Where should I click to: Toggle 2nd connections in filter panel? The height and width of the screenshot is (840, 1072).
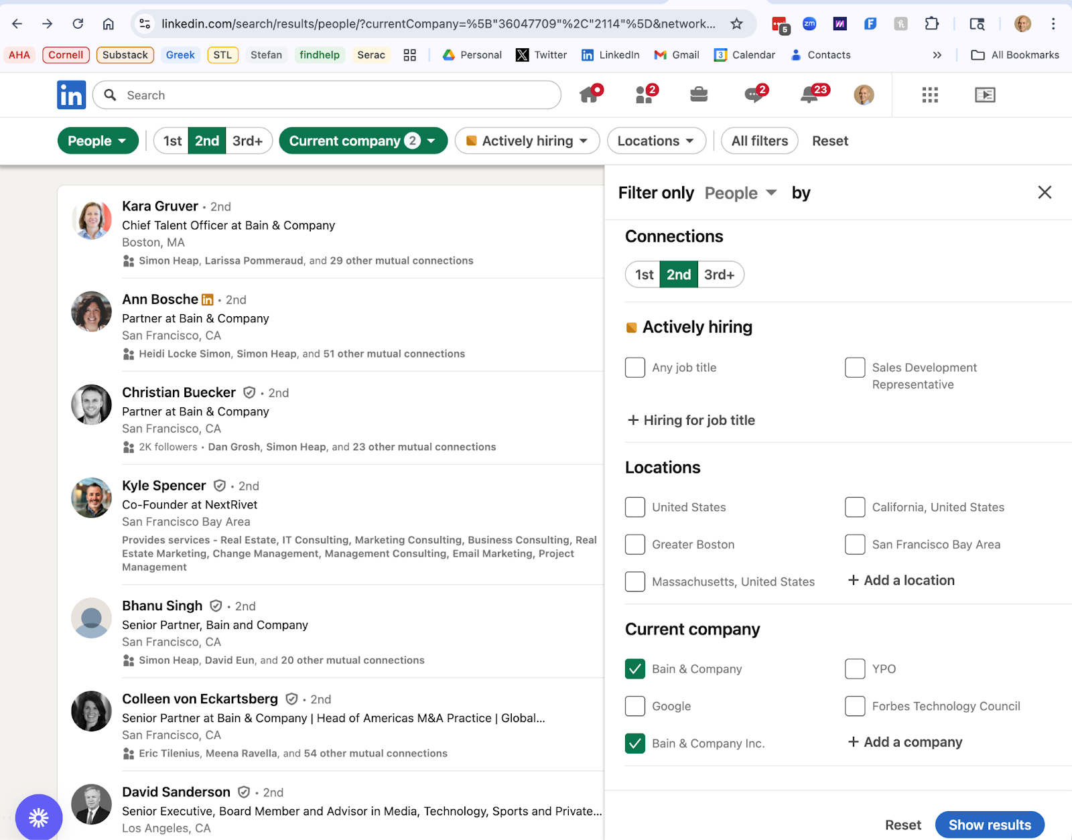(x=679, y=275)
